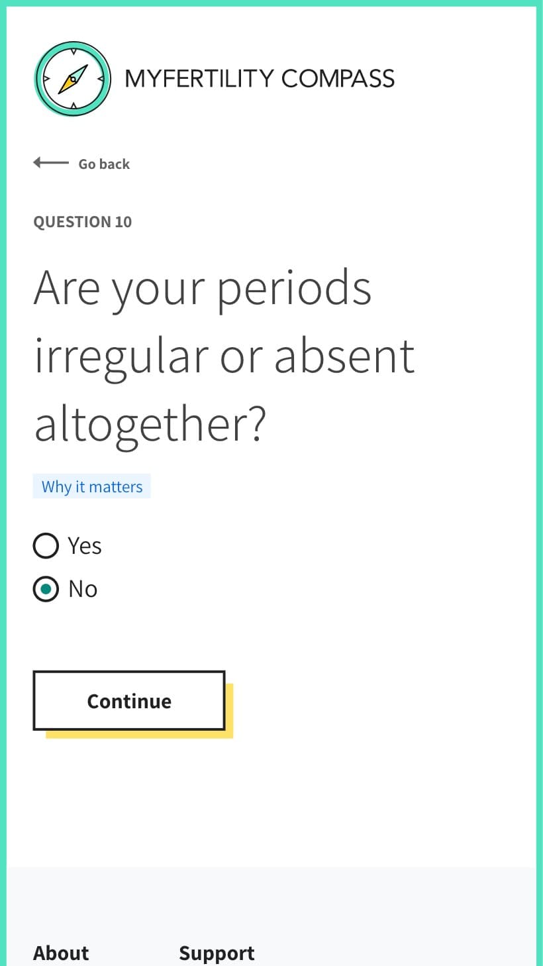
Task: Click the periods question heading
Action: point(224,356)
